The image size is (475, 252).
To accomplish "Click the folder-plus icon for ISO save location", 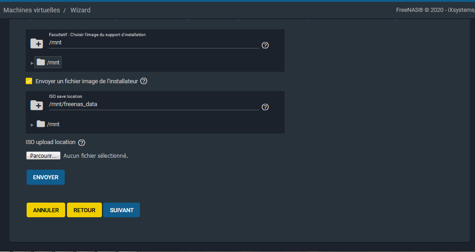I will coord(36,106).
